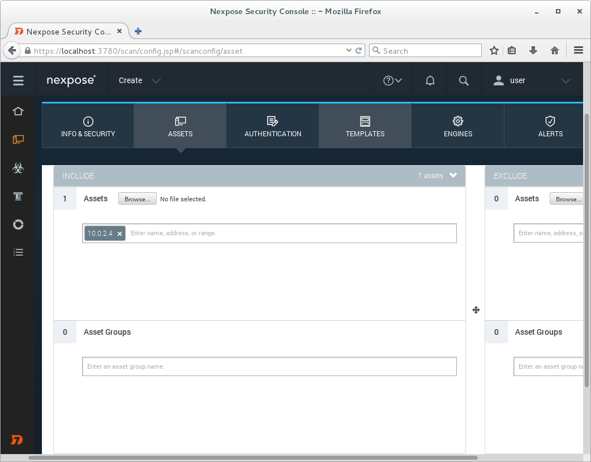Click the site lock icon in URL bar
Viewport: 591px width, 462px height.
tap(28, 50)
